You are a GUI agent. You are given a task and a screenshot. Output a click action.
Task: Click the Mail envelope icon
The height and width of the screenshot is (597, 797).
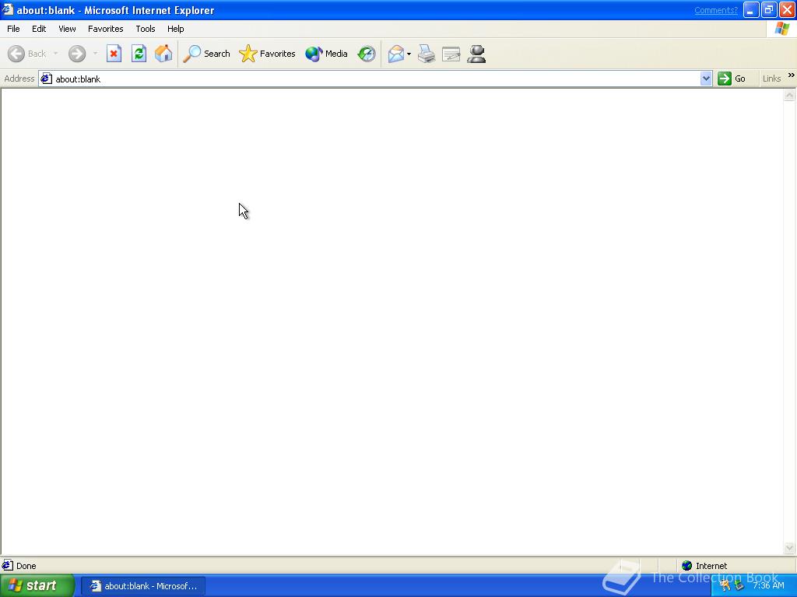(x=395, y=54)
